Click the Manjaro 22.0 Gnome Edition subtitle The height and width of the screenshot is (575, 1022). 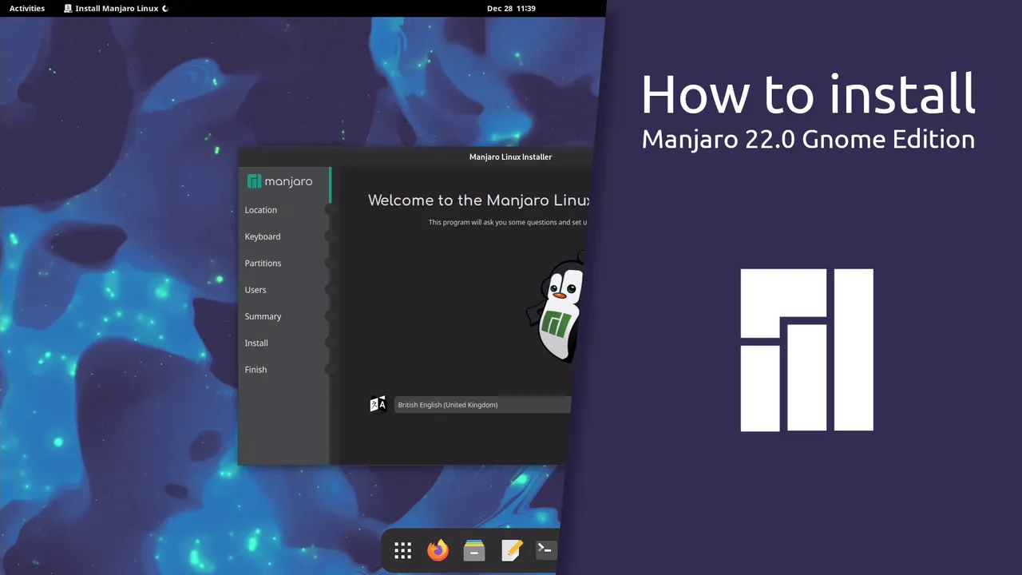(x=808, y=139)
